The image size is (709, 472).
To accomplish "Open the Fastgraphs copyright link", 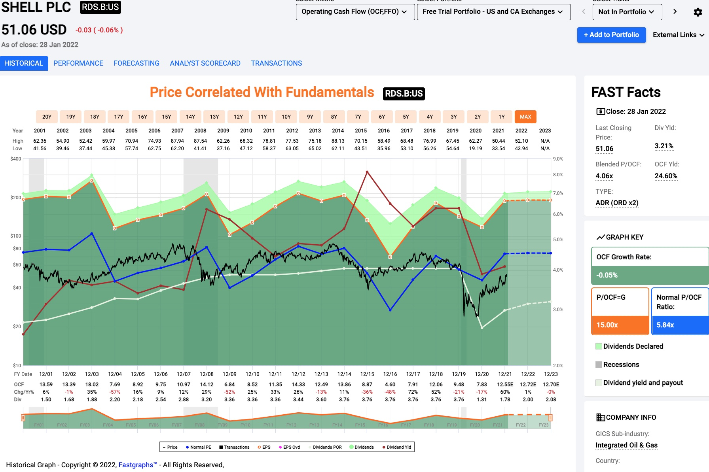I will (138, 465).
